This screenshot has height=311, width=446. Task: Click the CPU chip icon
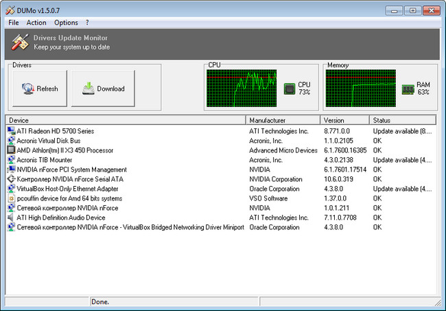coord(290,88)
